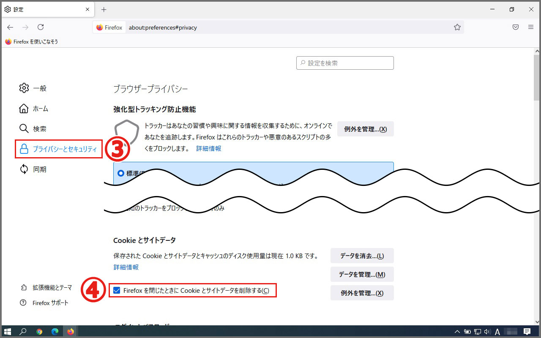Go back with the browser back arrow

[10, 27]
